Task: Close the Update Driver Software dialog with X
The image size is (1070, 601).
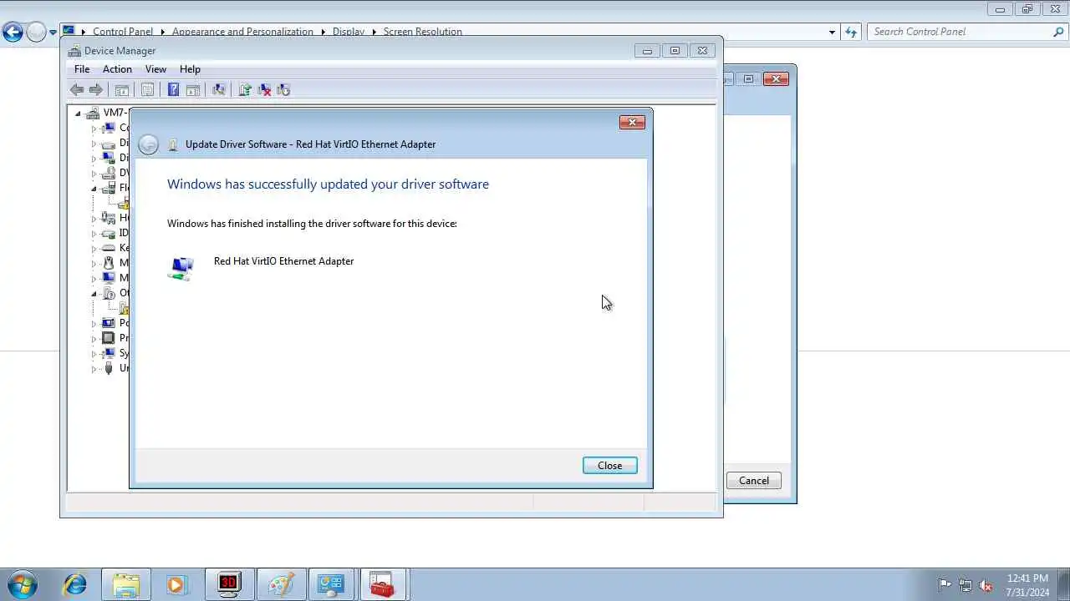Action: coord(632,123)
